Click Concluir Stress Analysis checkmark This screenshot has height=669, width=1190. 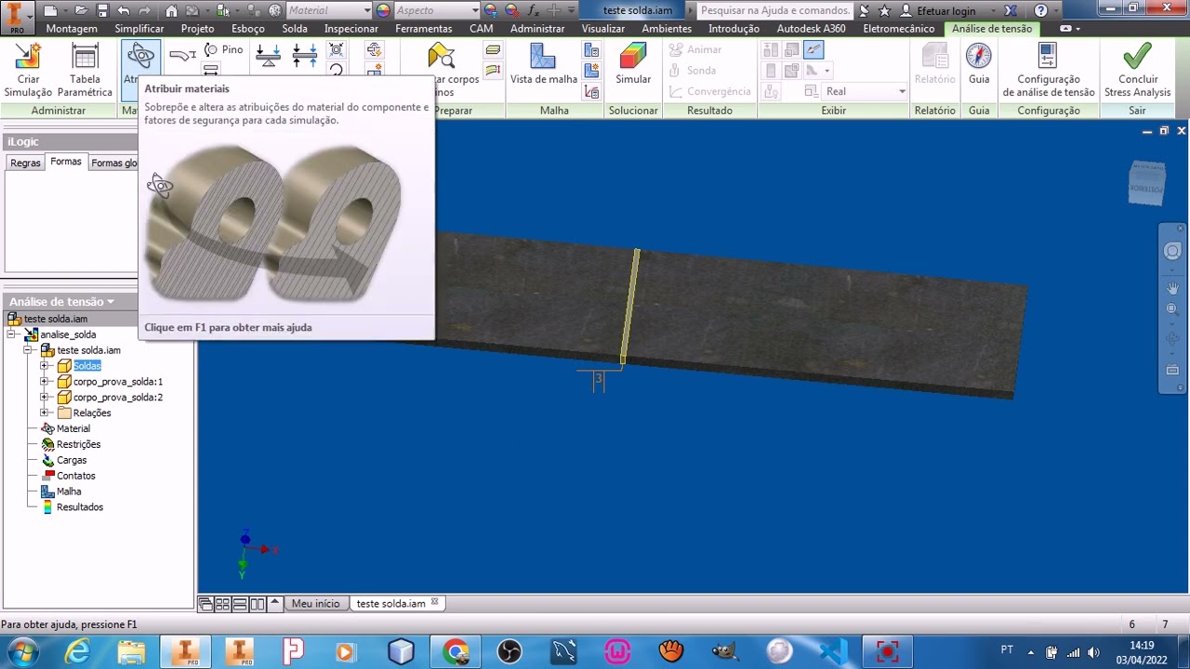tap(1137, 57)
